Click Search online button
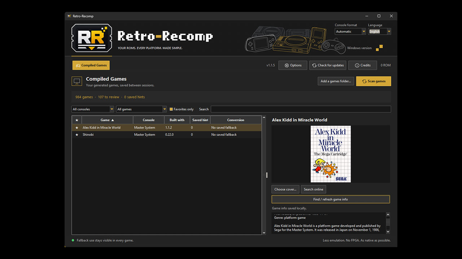 (x=314, y=189)
